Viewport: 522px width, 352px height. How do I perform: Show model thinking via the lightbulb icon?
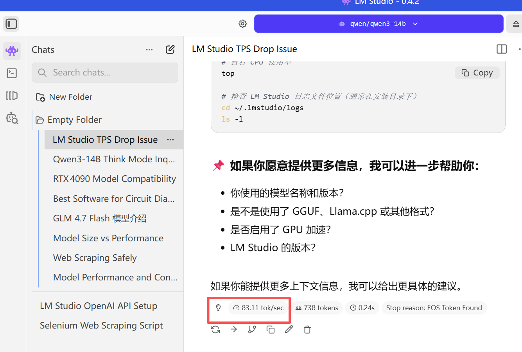pos(218,308)
